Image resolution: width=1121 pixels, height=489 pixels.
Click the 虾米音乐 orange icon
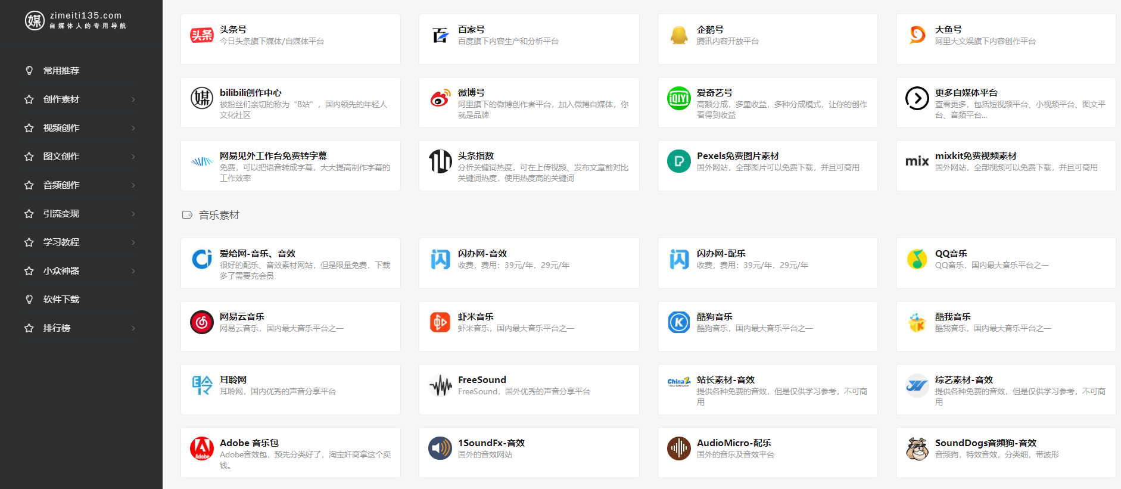(x=440, y=322)
